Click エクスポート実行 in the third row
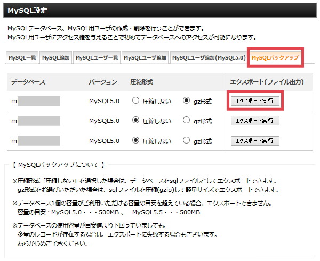 pyautogui.click(x=255, y=141)
